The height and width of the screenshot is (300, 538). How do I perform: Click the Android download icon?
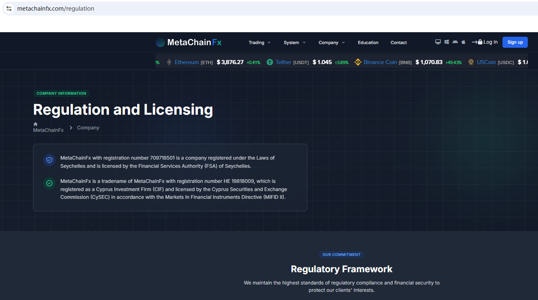point(455,42)
